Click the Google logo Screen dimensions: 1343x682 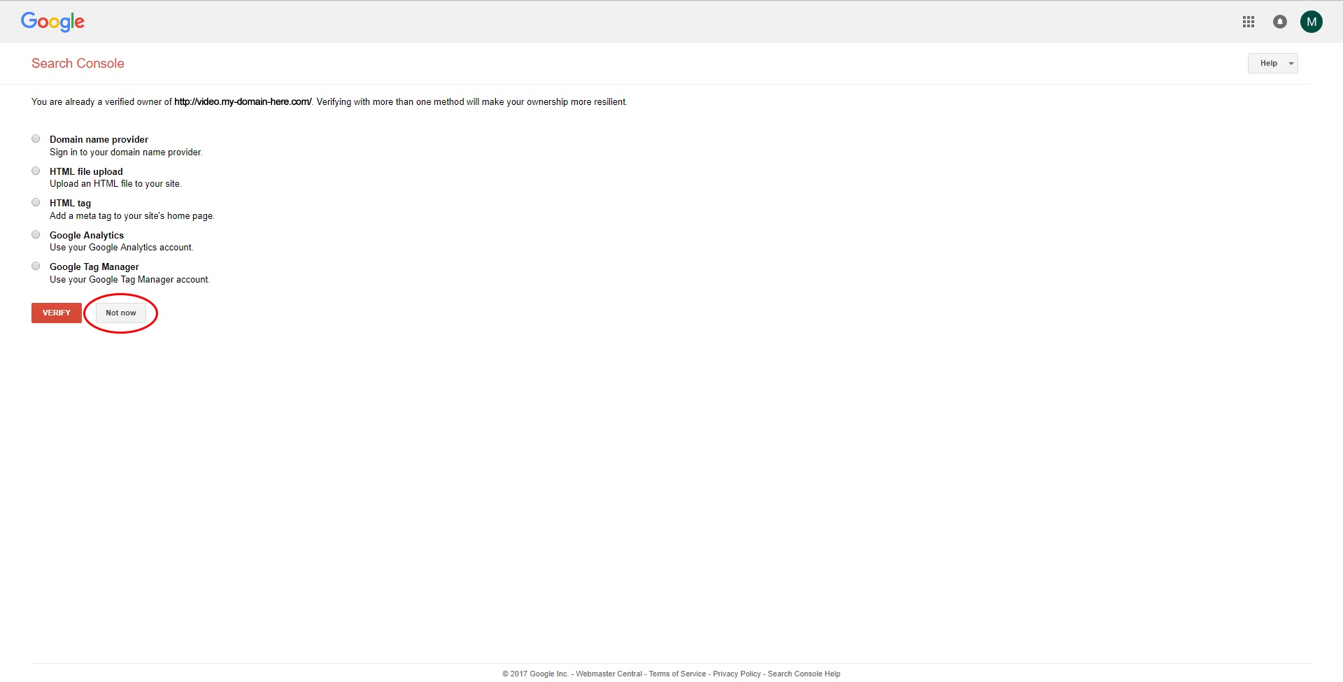52,22
